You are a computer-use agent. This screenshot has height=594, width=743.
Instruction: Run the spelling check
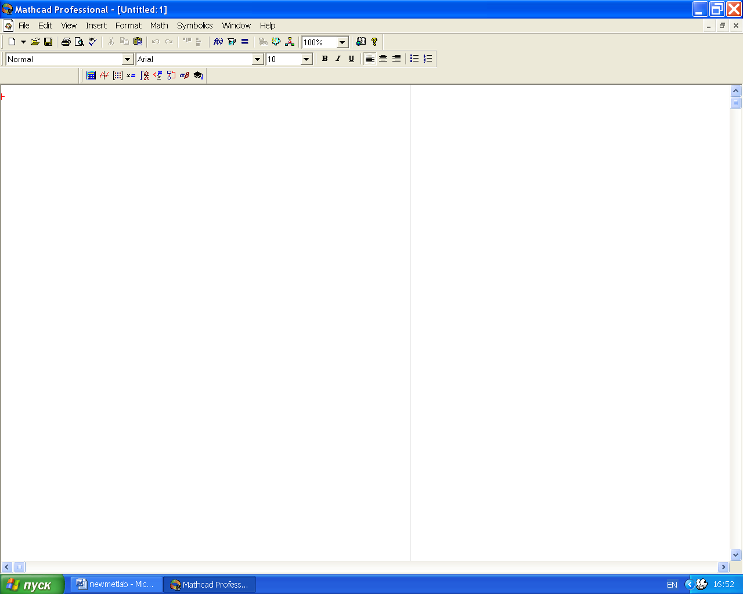click(x=93, y=42)
